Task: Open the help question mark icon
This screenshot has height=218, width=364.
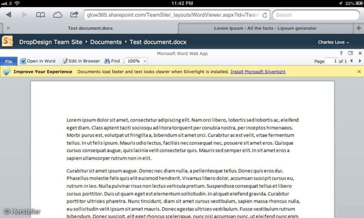Action: (x=341, y=53)
